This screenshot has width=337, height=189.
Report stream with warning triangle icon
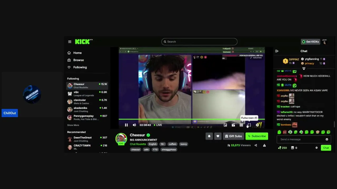pyautogui.click(x=264, y=145)
